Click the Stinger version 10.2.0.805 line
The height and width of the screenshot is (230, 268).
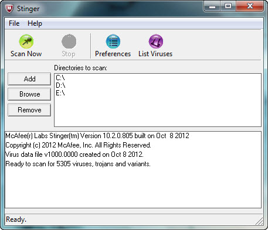(x=97, y=136)
